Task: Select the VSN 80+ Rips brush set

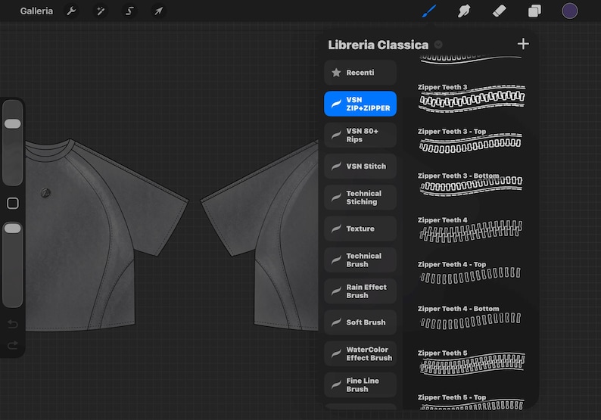Action: pyautogui.click(x=360, y=135)
